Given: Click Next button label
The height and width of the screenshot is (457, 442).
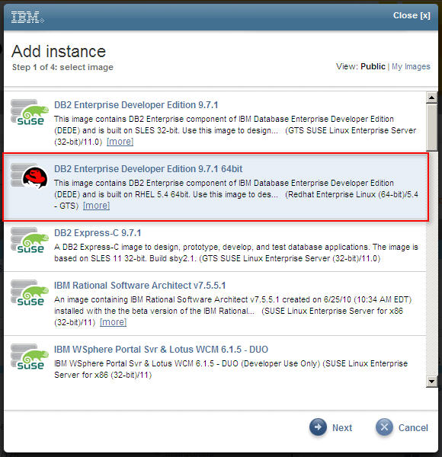Looking at the screenshot, I should [x=342, y=427].
